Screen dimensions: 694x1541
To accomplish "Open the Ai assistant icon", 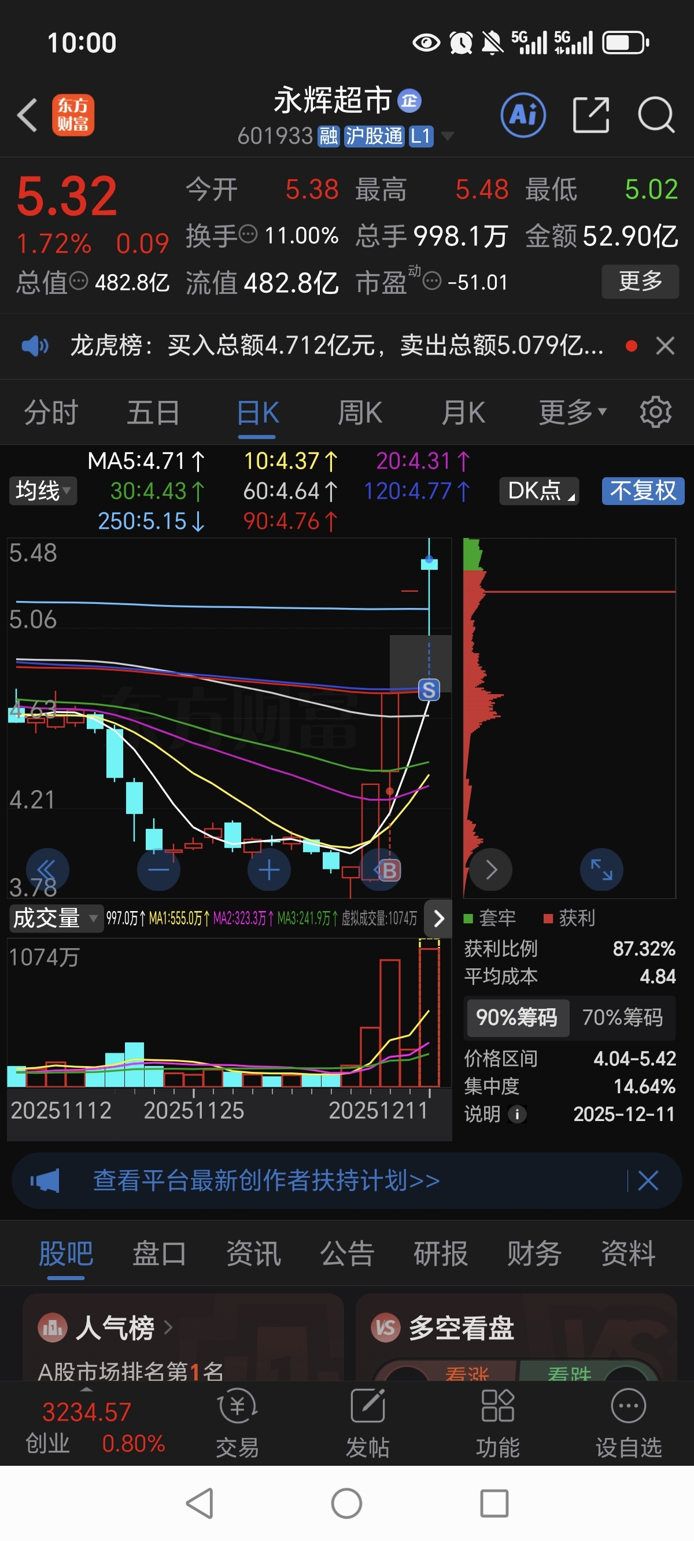I will (523, 115).
